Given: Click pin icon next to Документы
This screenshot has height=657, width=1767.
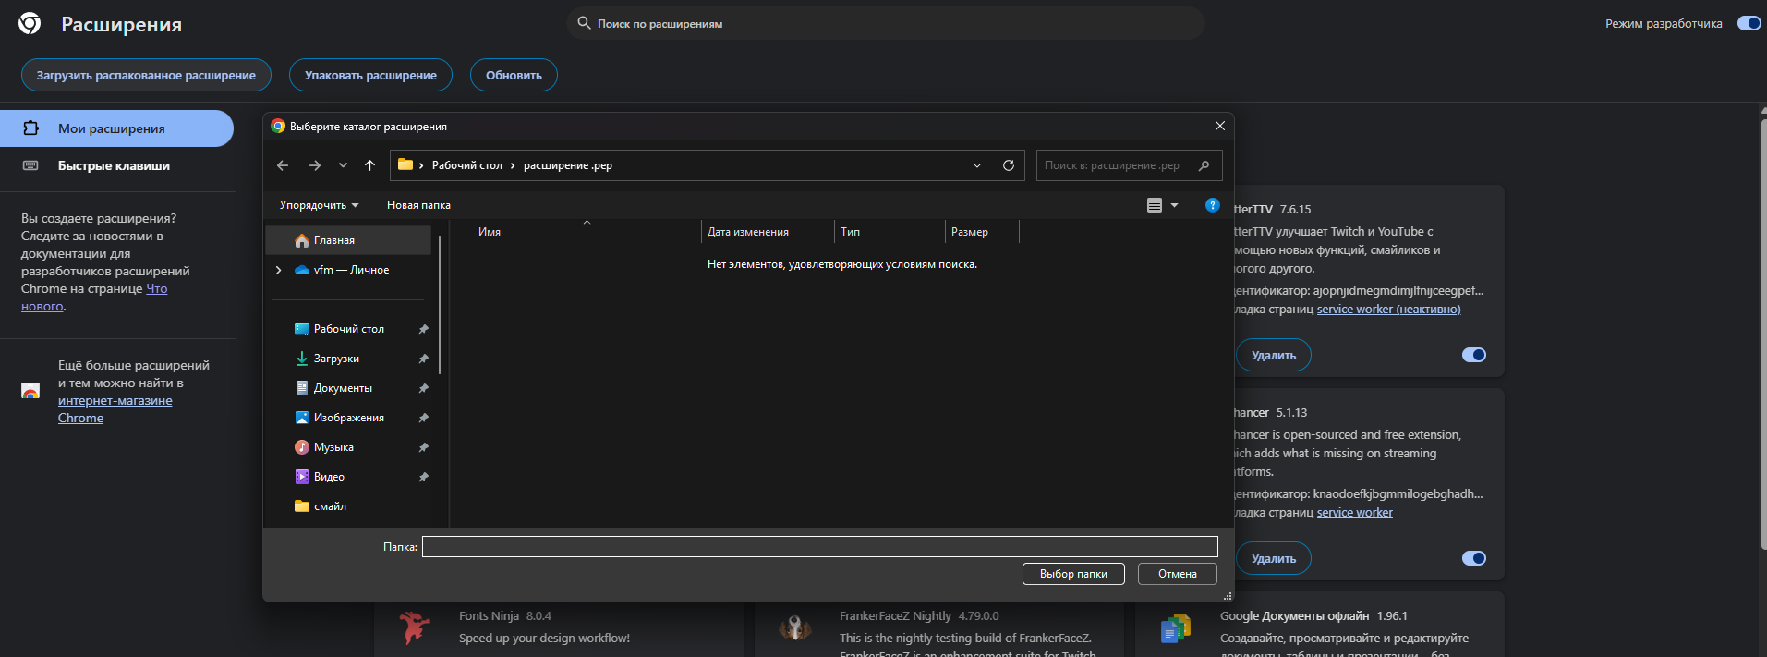Looking at the screenshot, I should pos(423,388).
